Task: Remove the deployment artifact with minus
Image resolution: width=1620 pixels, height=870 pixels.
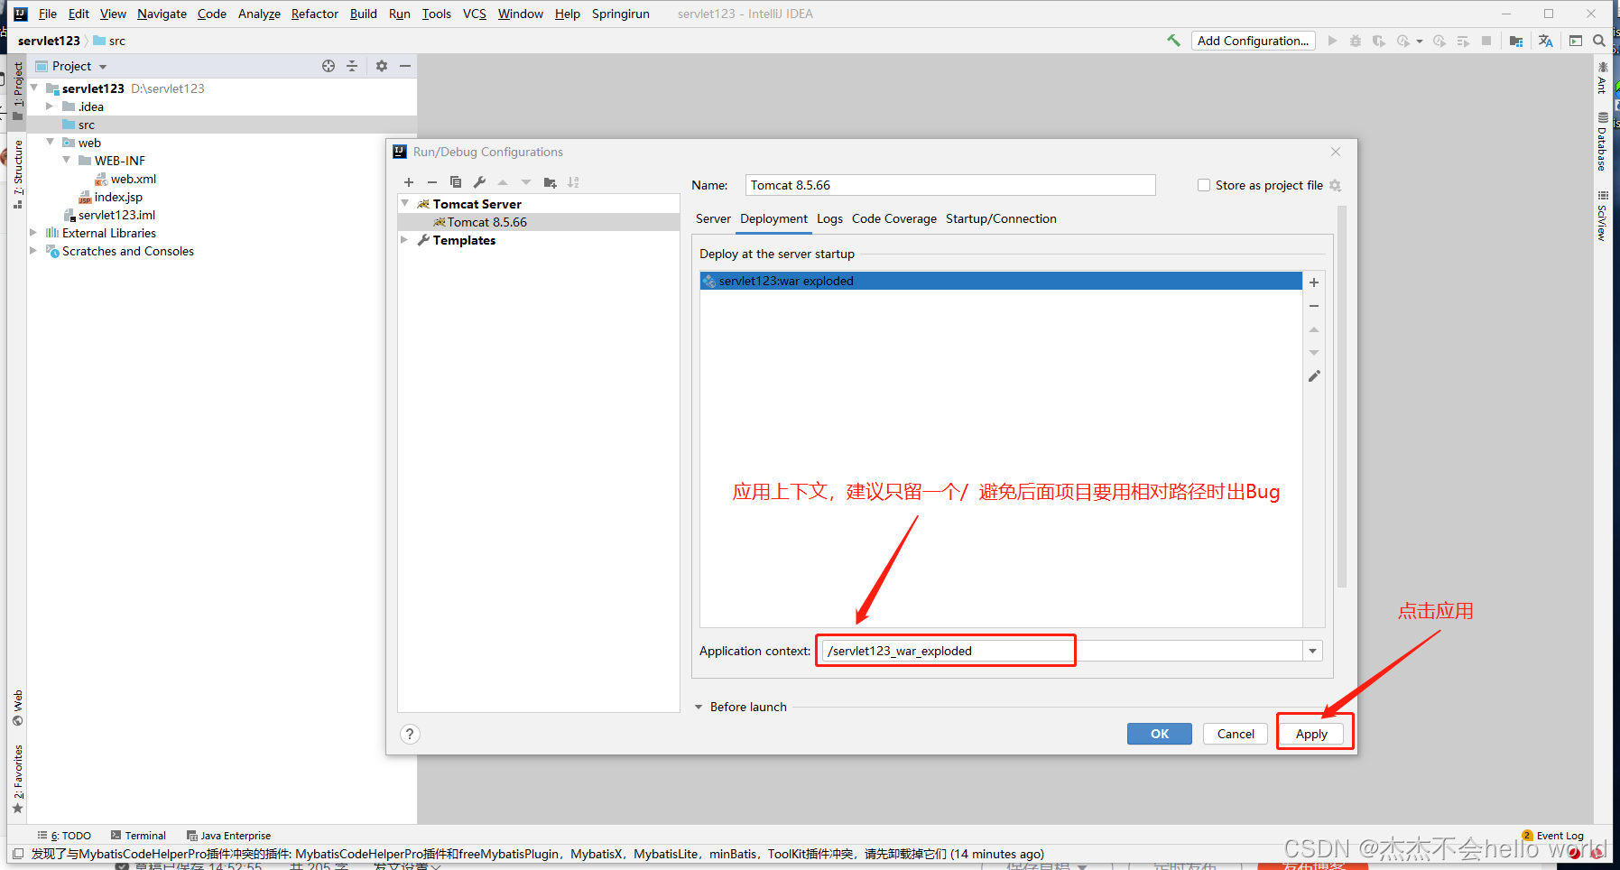Action: pyautogui.click(x=1314, y=306)
